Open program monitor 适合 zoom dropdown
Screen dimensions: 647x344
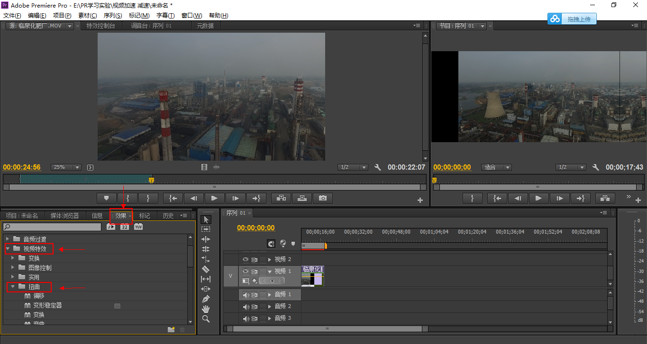point(496,167)
